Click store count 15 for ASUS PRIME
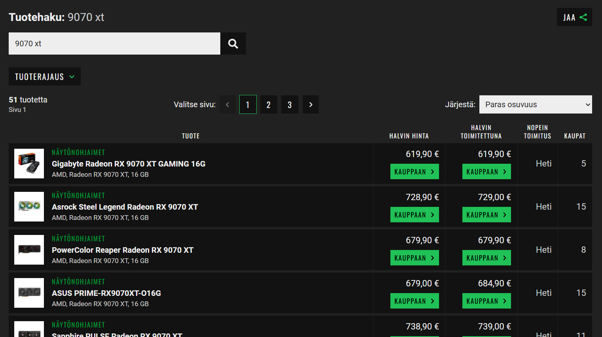This screenshot has width=602, height=337. click(581, 293)
